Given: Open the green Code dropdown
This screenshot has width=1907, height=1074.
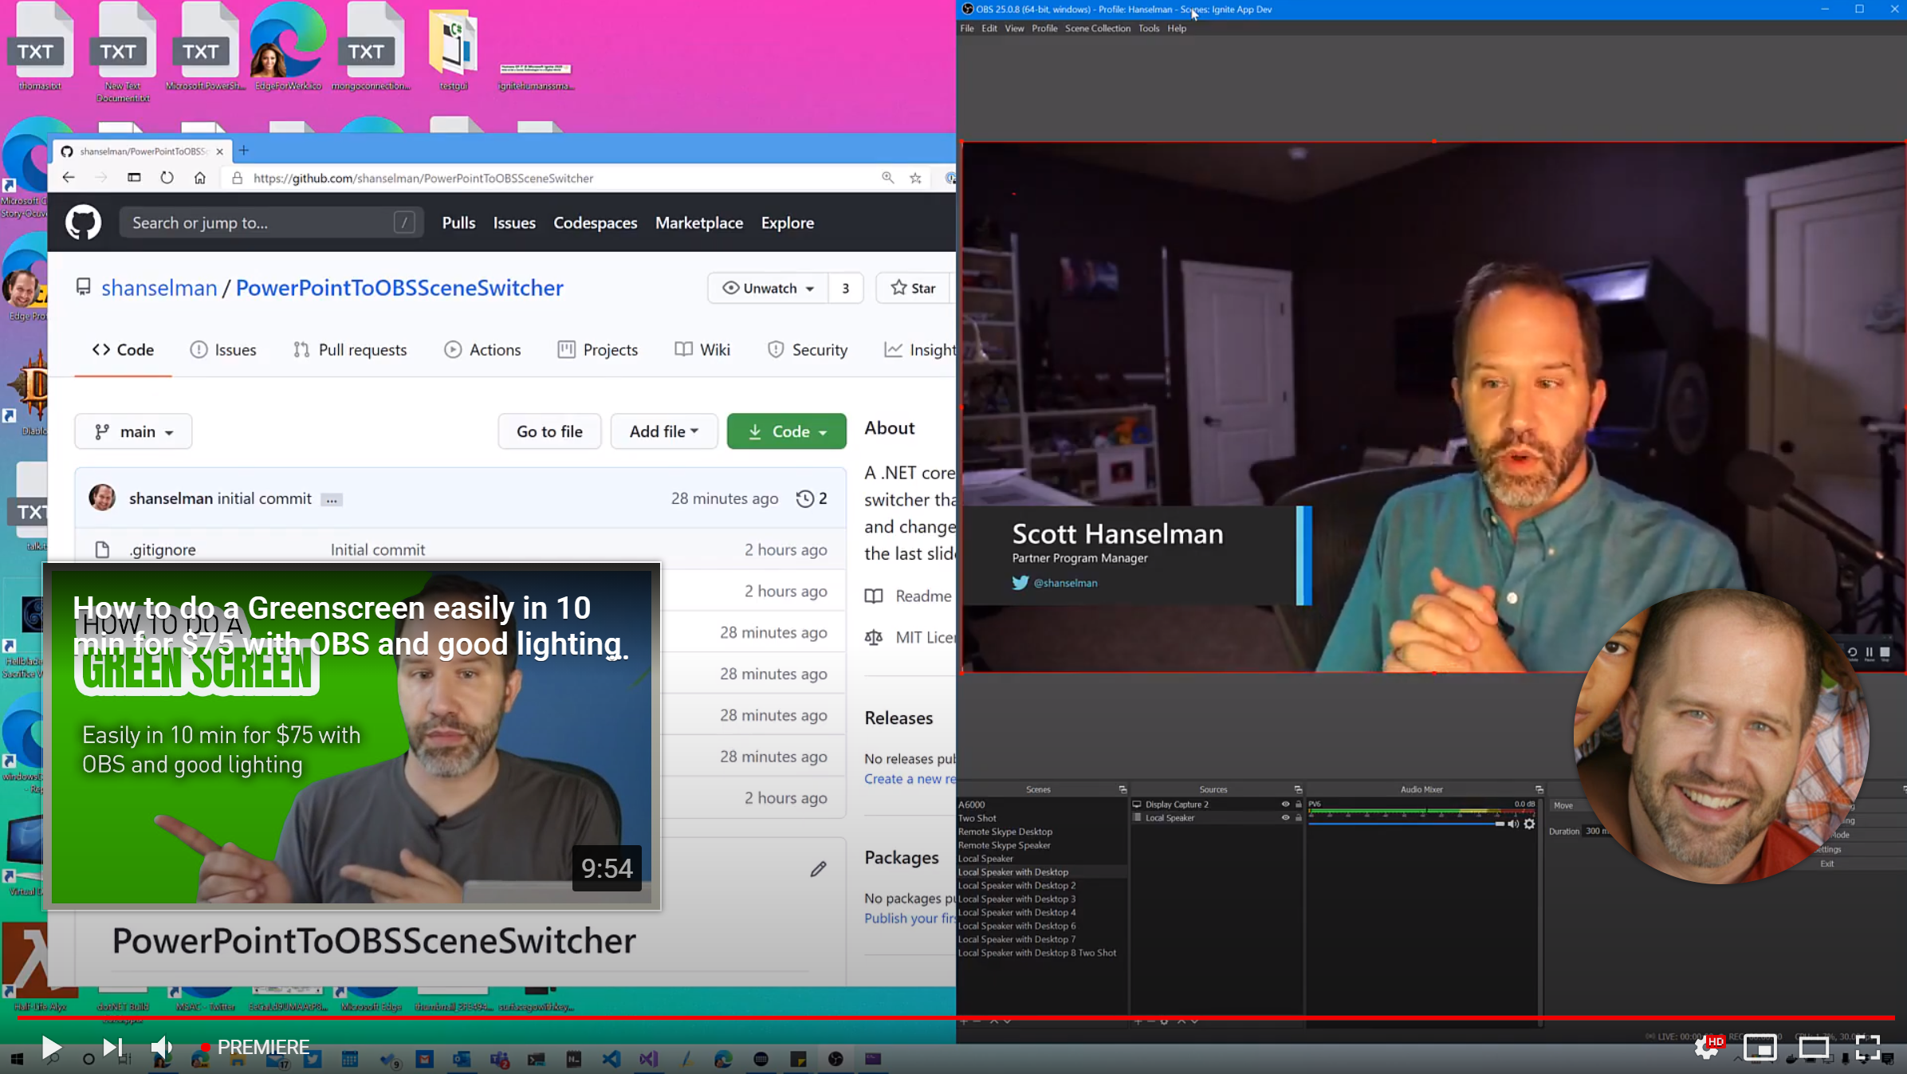Looking at the screenshot, I should (x=786, y=431).
